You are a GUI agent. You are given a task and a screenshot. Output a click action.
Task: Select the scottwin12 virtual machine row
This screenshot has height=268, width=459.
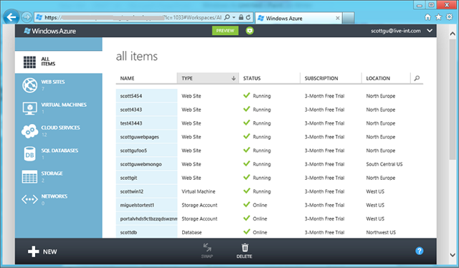270,191
